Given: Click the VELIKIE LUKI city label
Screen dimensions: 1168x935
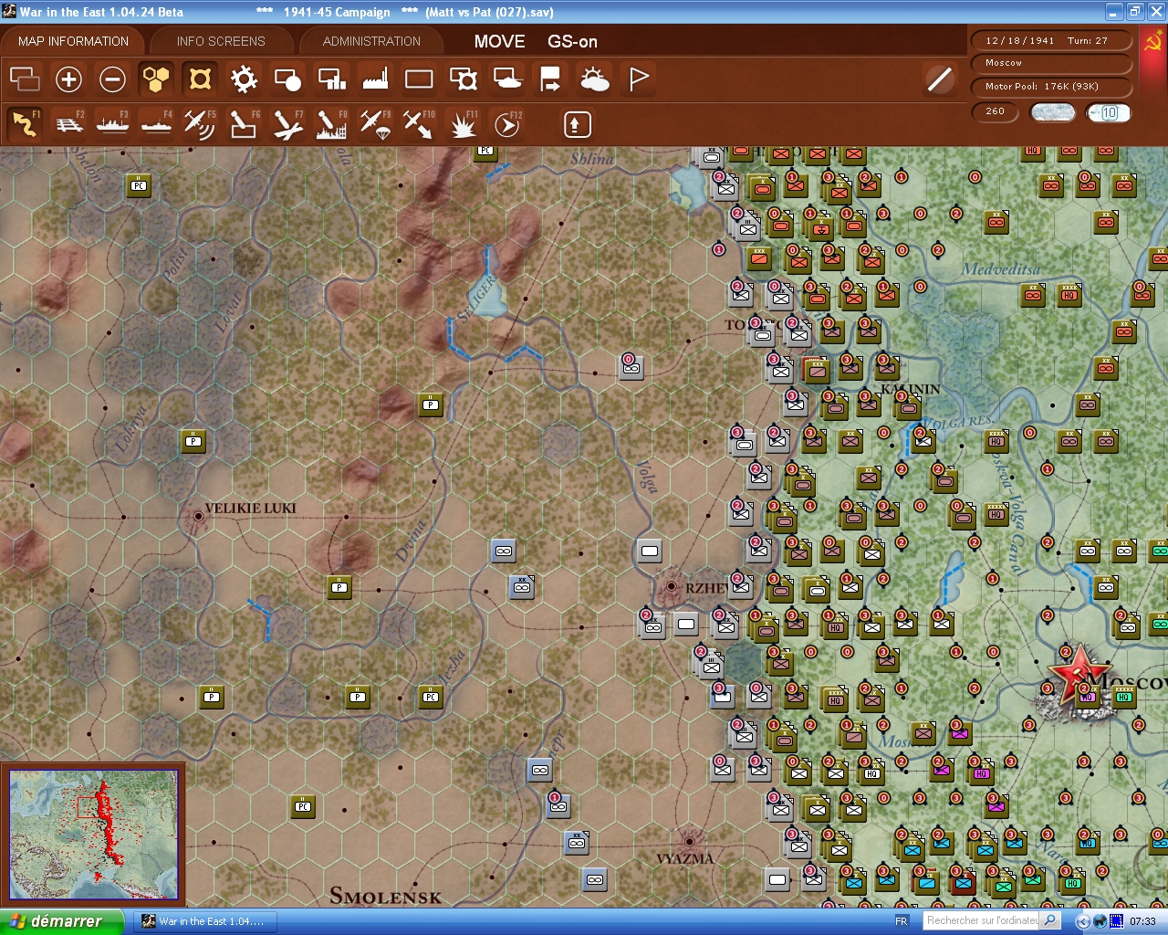Looking at the screenshot, I should pos(250,508).
